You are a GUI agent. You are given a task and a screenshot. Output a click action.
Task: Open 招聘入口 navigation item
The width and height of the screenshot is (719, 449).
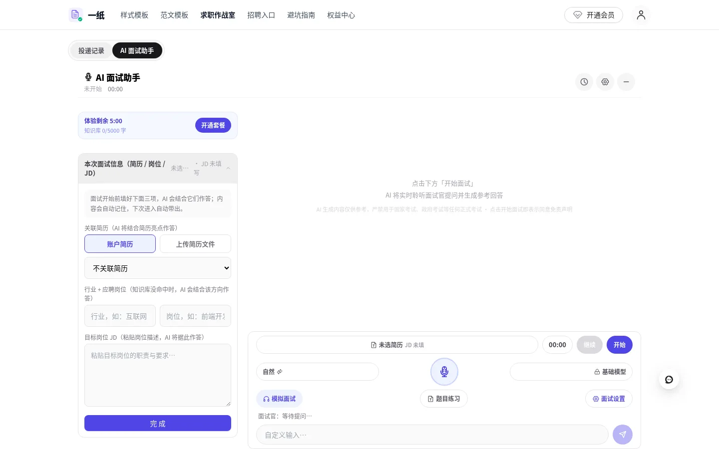pyautogui.click(x=261, y=15)
